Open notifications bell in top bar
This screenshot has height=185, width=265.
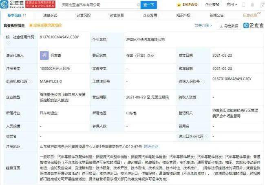coord(252,5)
